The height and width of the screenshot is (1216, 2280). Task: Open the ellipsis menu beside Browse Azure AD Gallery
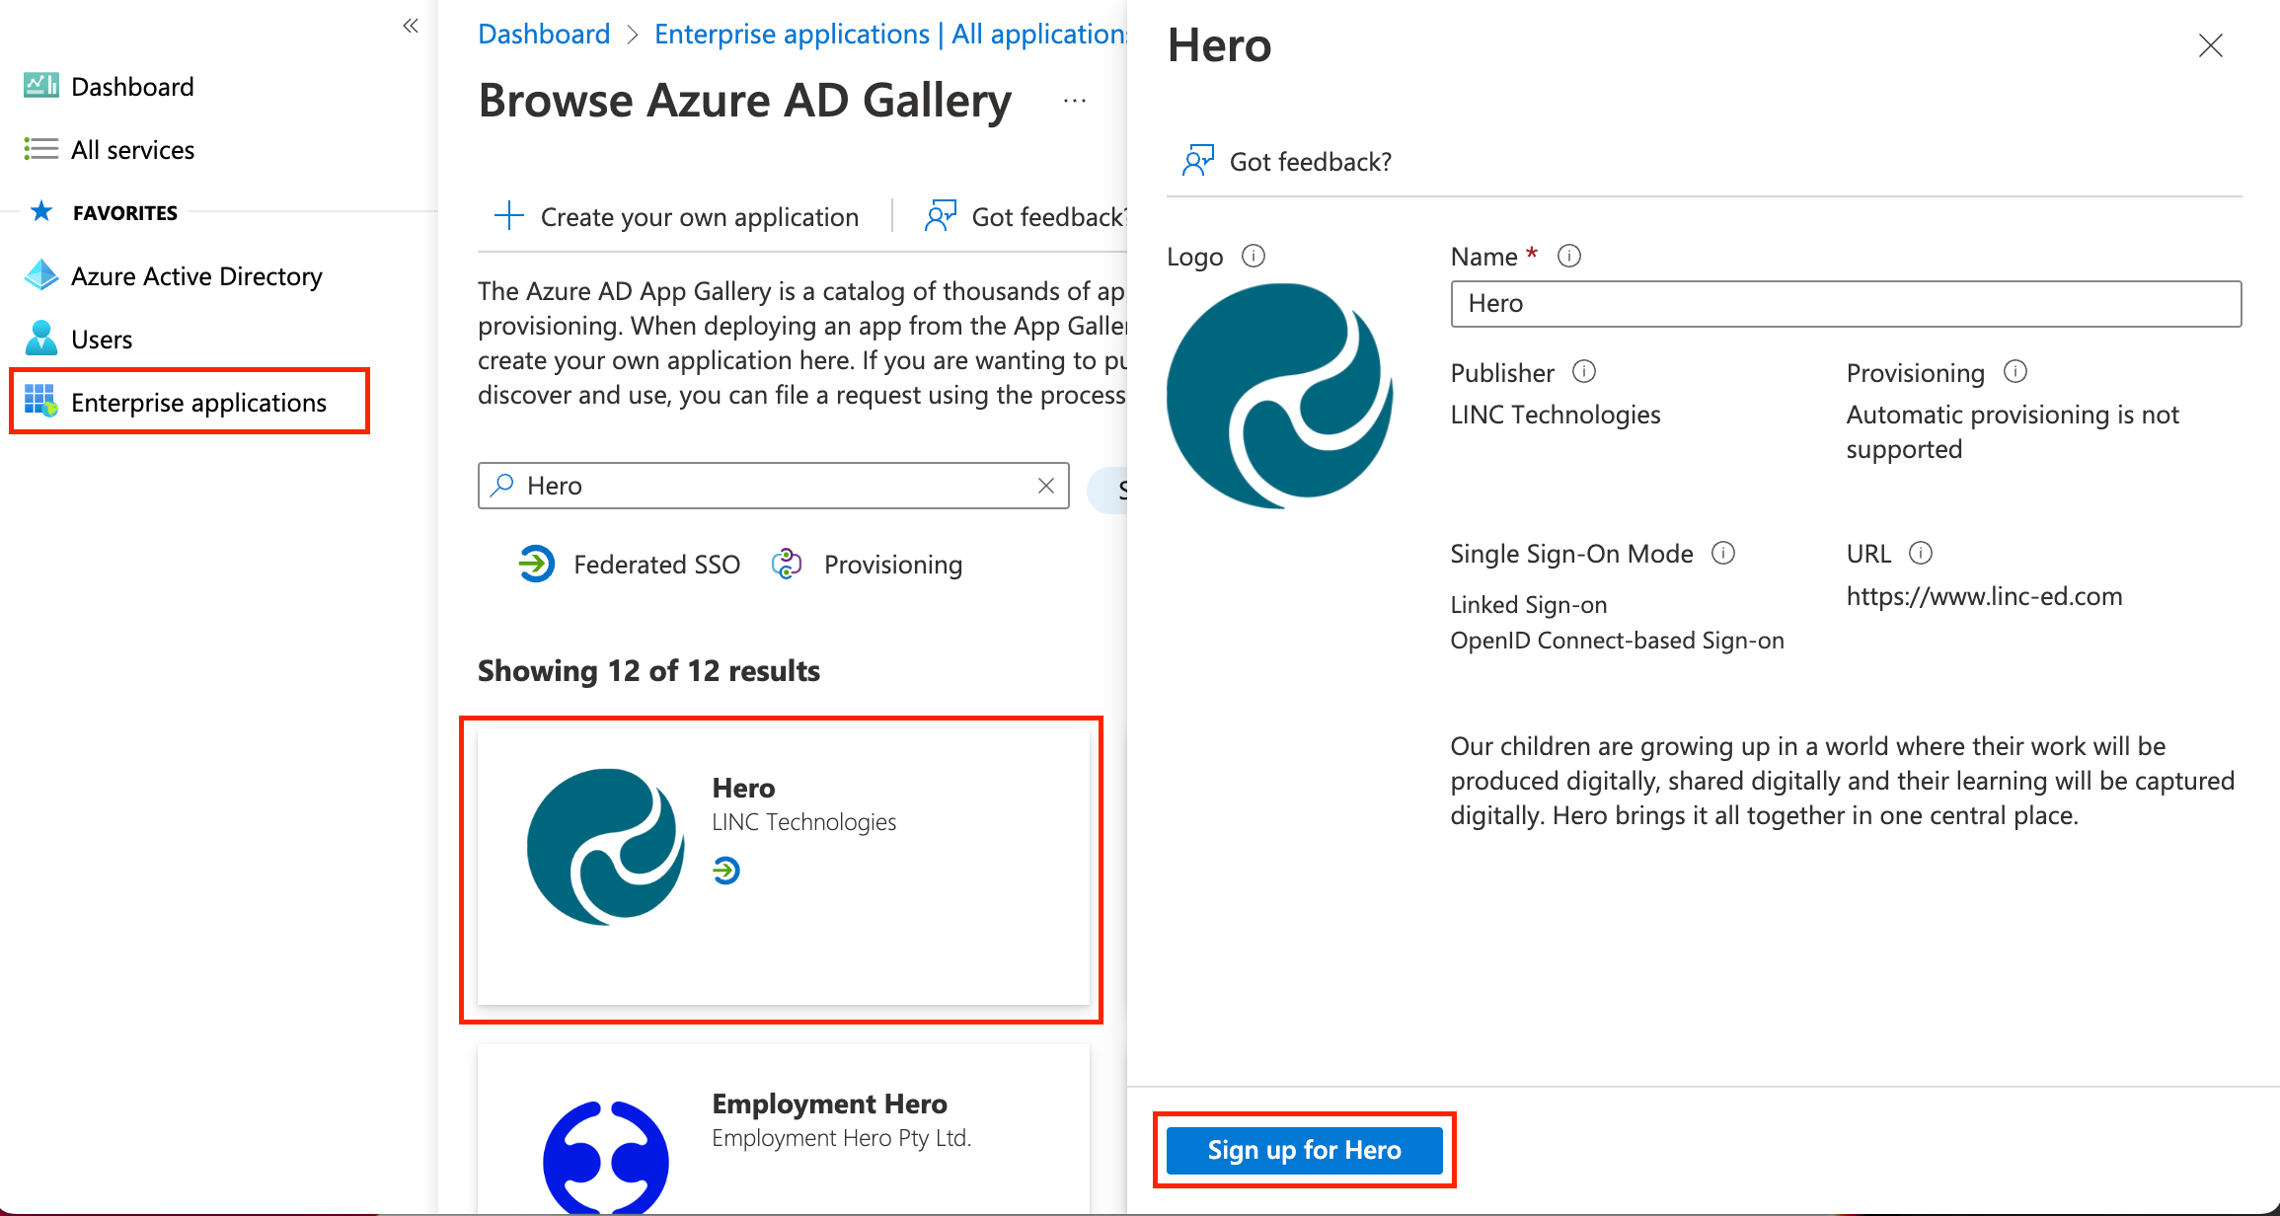(x=1075, y=101)
